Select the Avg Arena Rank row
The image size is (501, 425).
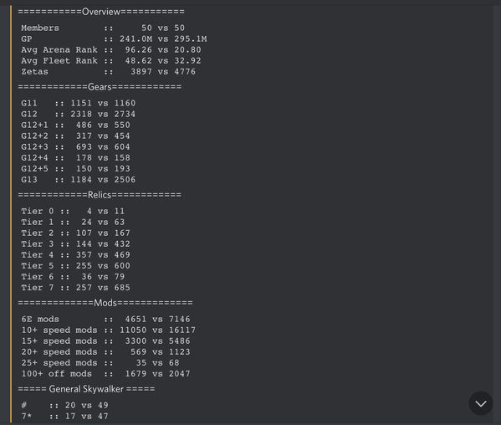pos(111,50)
